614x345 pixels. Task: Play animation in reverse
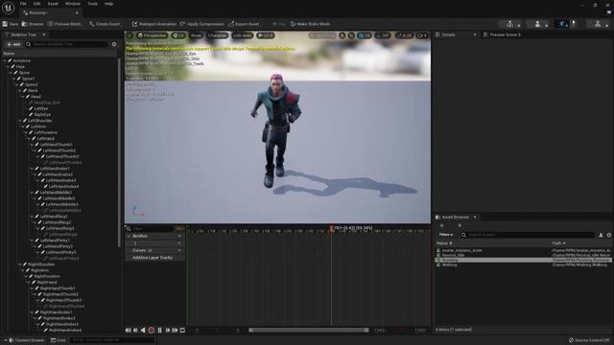[x=143, y=330]
